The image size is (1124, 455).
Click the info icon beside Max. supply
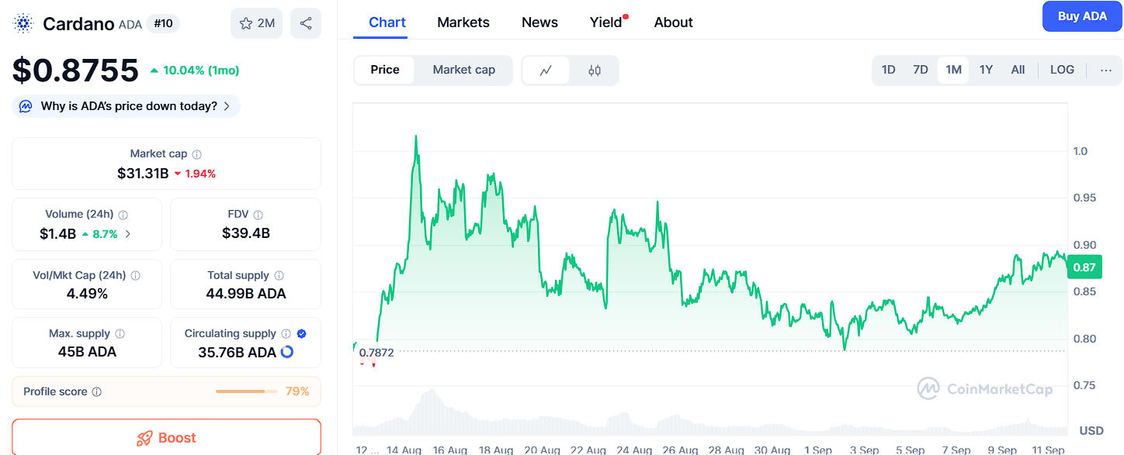click(x=120, y=333)
